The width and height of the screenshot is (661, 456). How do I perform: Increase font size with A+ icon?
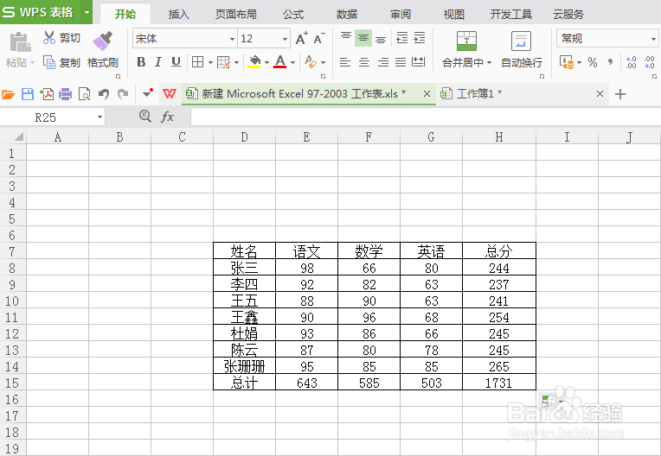pos(301,38)
